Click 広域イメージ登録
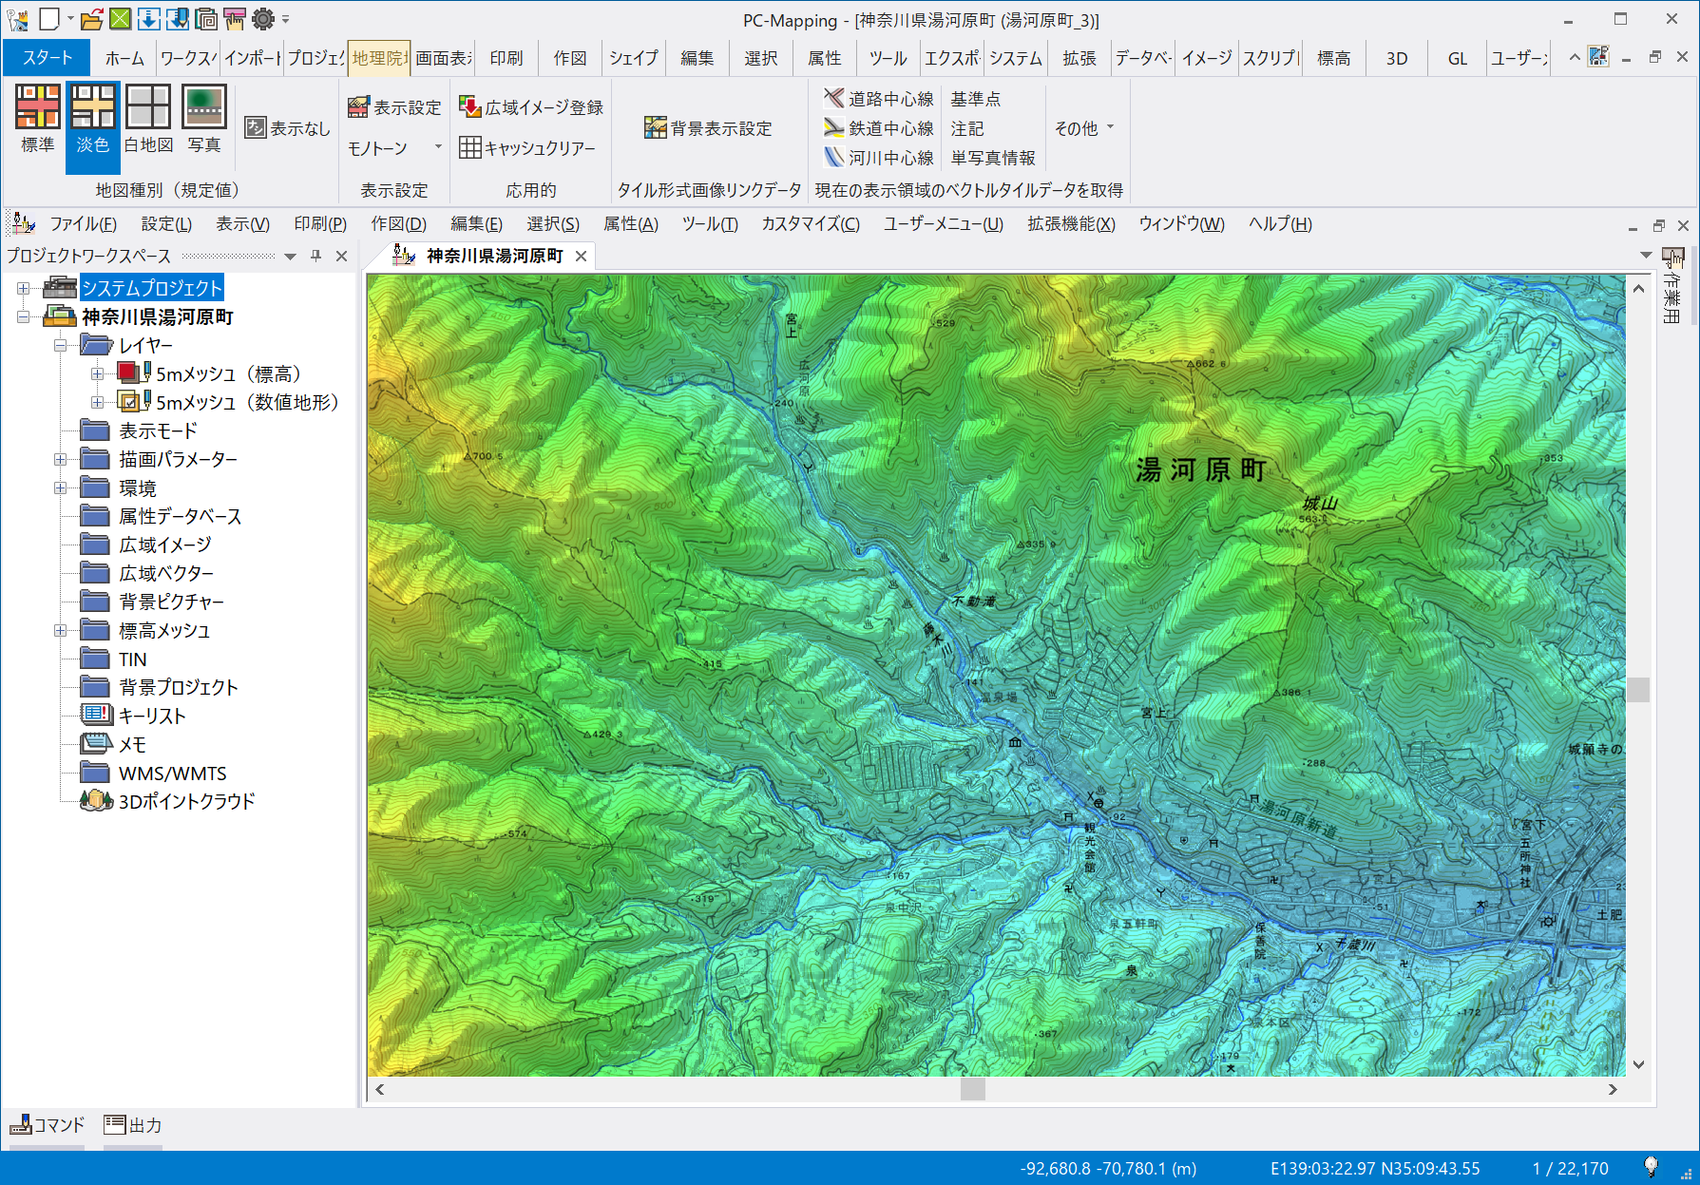 coord(531,107)
